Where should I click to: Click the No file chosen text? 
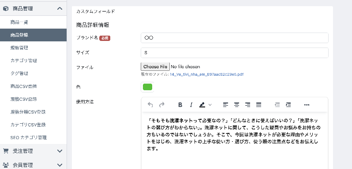185,67
